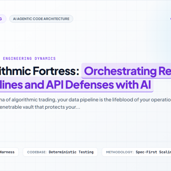Select the CODEBASE: Deterministic Testing chip

pyautogui.click(x=60, y=152)
